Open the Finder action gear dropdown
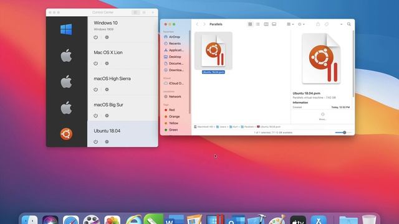 coord(301,24)
